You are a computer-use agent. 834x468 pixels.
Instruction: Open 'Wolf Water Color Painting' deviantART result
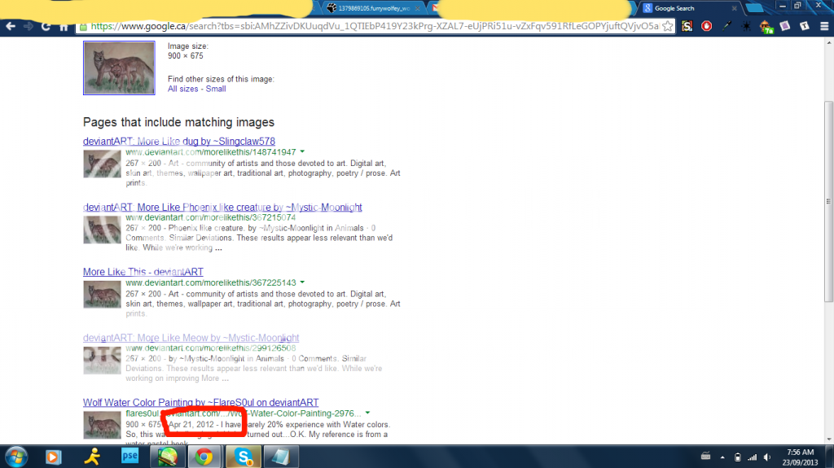[200, 402]
